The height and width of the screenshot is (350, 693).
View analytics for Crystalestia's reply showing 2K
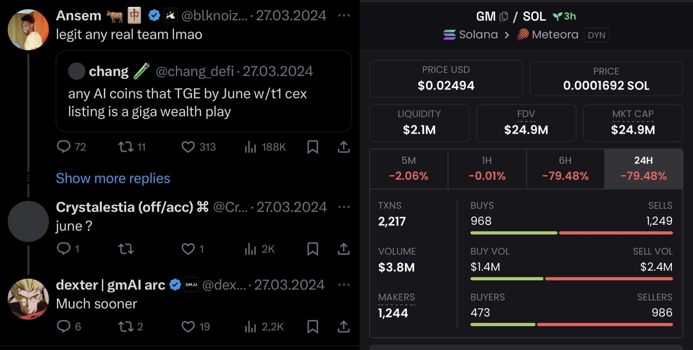(x=251, y=249)
